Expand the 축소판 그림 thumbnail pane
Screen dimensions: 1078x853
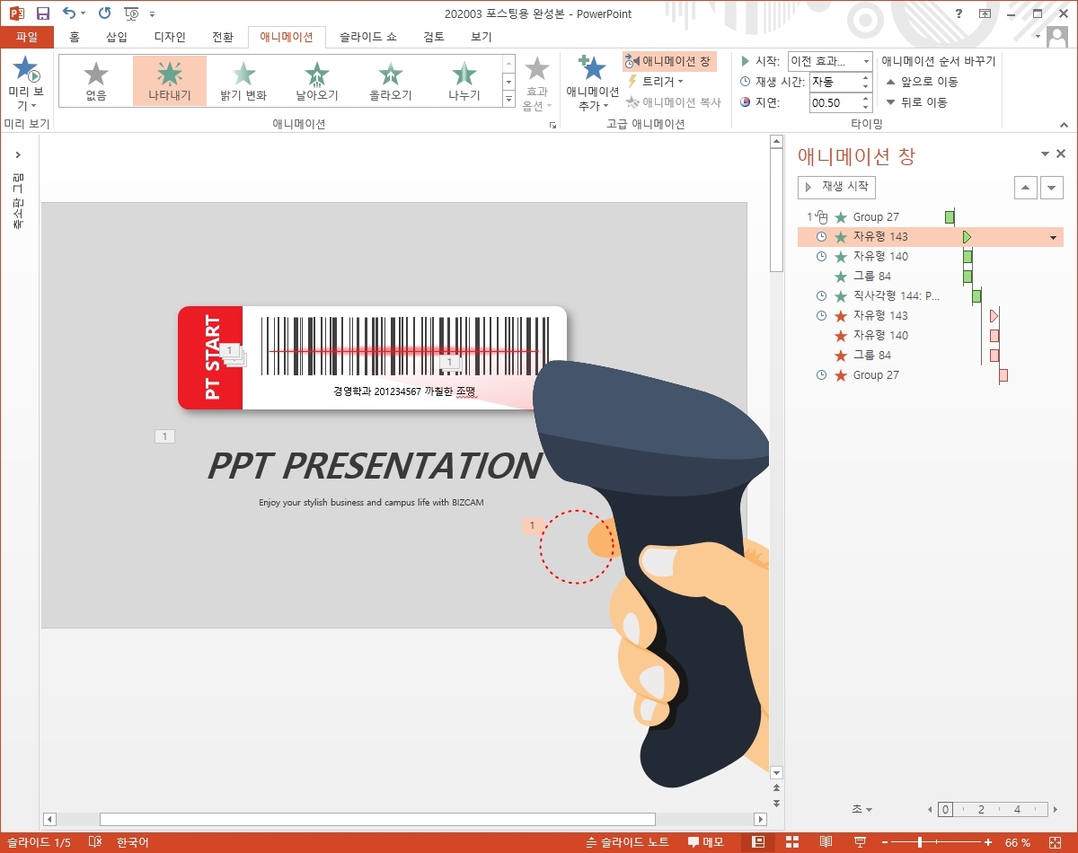tap(18, 155)
